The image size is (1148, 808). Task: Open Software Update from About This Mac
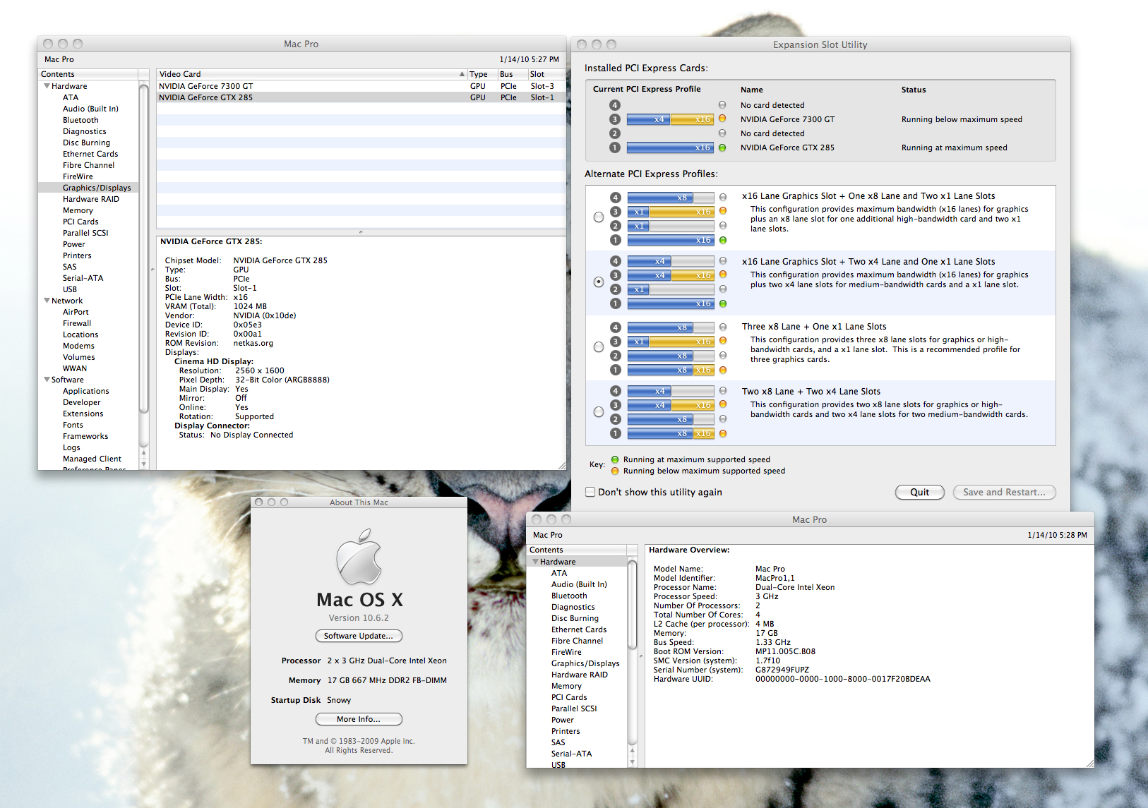pyautogui.click(x=359, y=636)
